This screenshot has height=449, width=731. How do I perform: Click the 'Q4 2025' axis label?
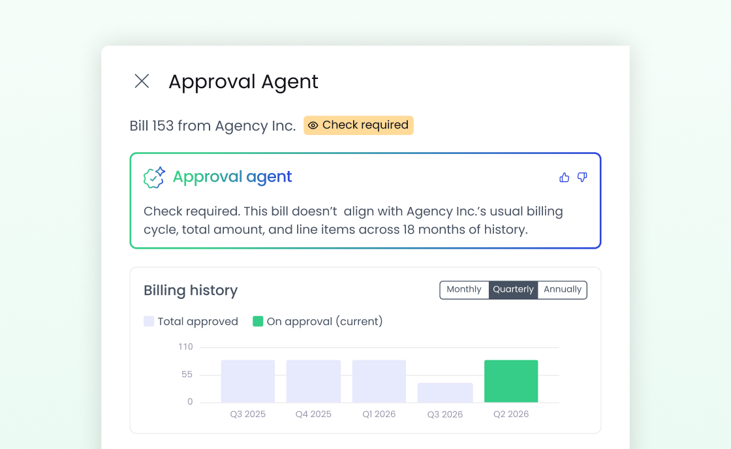(313, 414)
